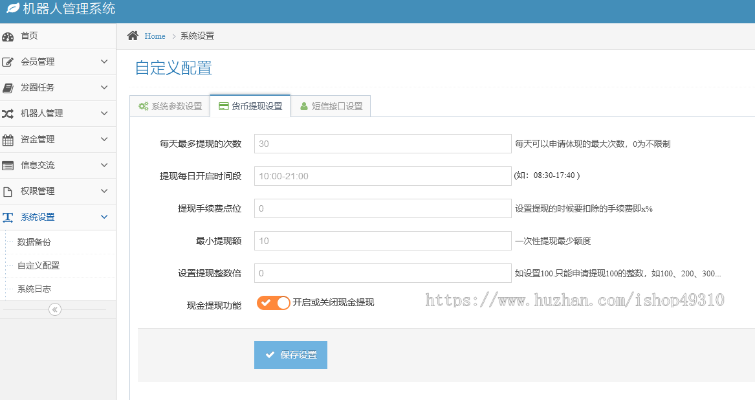Click the edit icon beside 会员管理
Screen dimensions: 755x400
click(8, 61)
